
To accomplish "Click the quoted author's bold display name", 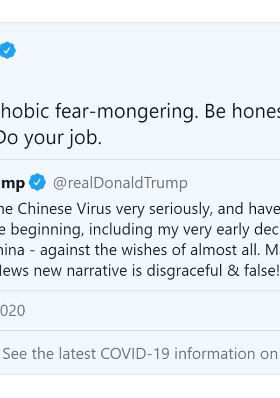I will coord(12,183).
